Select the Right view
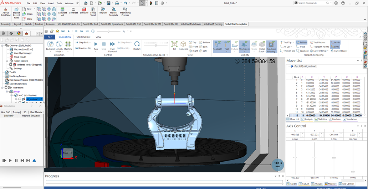 point(193,51)
